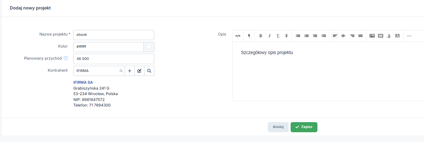Screen dimensions: 424x142
Task: Insert unordered bullet list
Action: point(298,36)
